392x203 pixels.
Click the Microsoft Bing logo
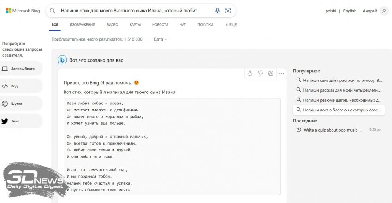(24, 11)
